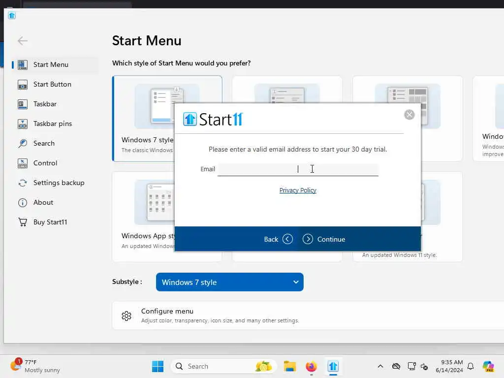Open the Substyle Windows 7 style dropdown
The height and width of the screenshot is (378, 504).
pos(229,282)
